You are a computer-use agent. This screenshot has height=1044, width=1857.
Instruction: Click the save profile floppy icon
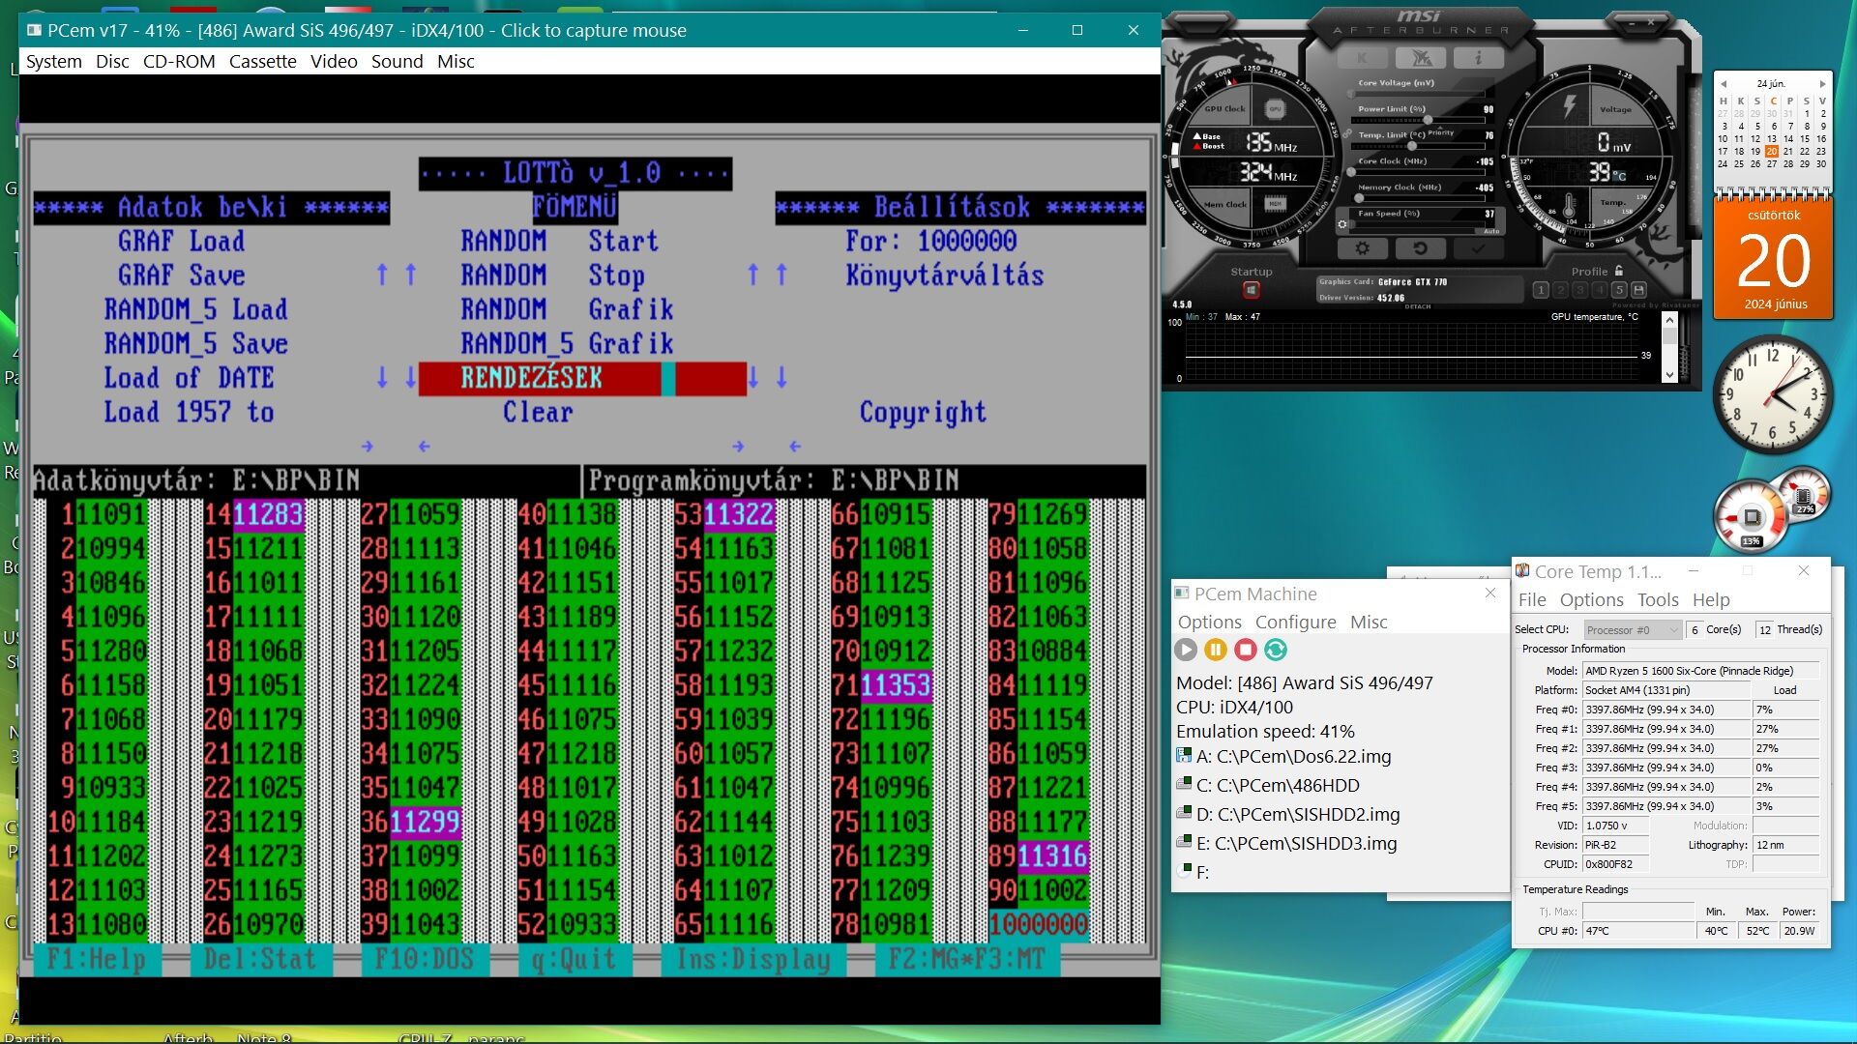tap(1638, 290)
